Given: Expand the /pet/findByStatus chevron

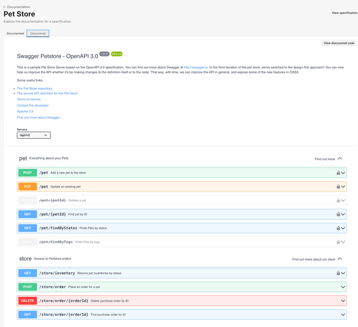Looking at the screenshot, I should 343,228.
